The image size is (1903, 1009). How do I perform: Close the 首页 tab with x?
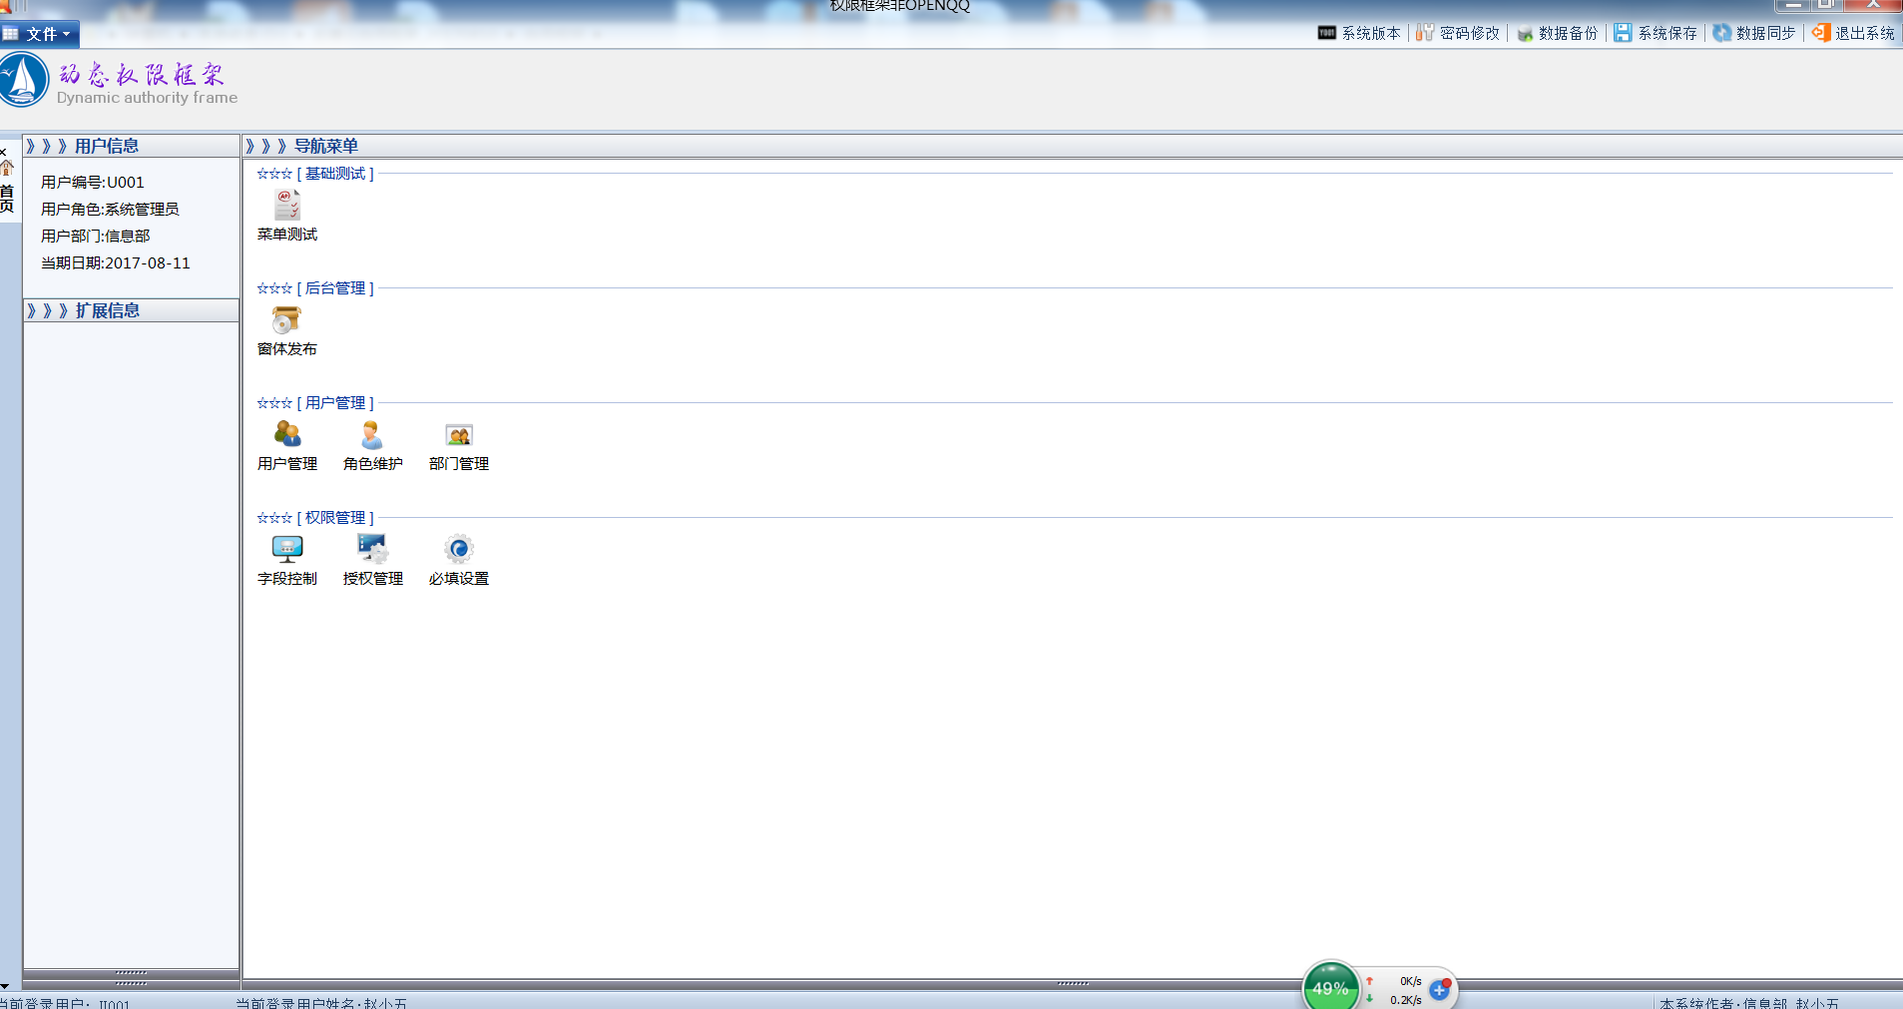[x=4, y=153]
